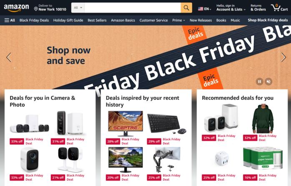Expand the All search category dropdown

pyautogui.click(x=78, y=8)
